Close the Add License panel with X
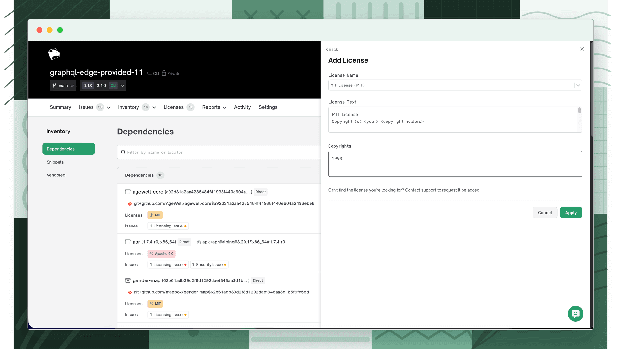 (582, 49)
